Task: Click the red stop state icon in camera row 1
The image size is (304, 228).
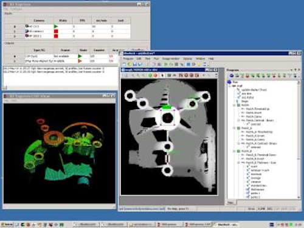Action: (x=56, y=31)
